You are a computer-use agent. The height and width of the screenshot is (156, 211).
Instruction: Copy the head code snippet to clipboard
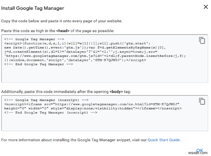pyautogui.click(x=202, y=40)
